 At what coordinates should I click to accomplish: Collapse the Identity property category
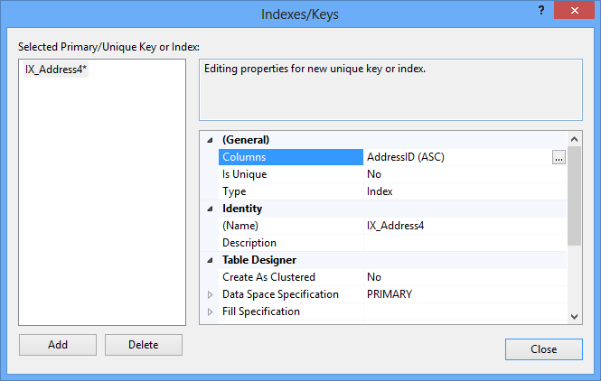[x=211, y=209]
